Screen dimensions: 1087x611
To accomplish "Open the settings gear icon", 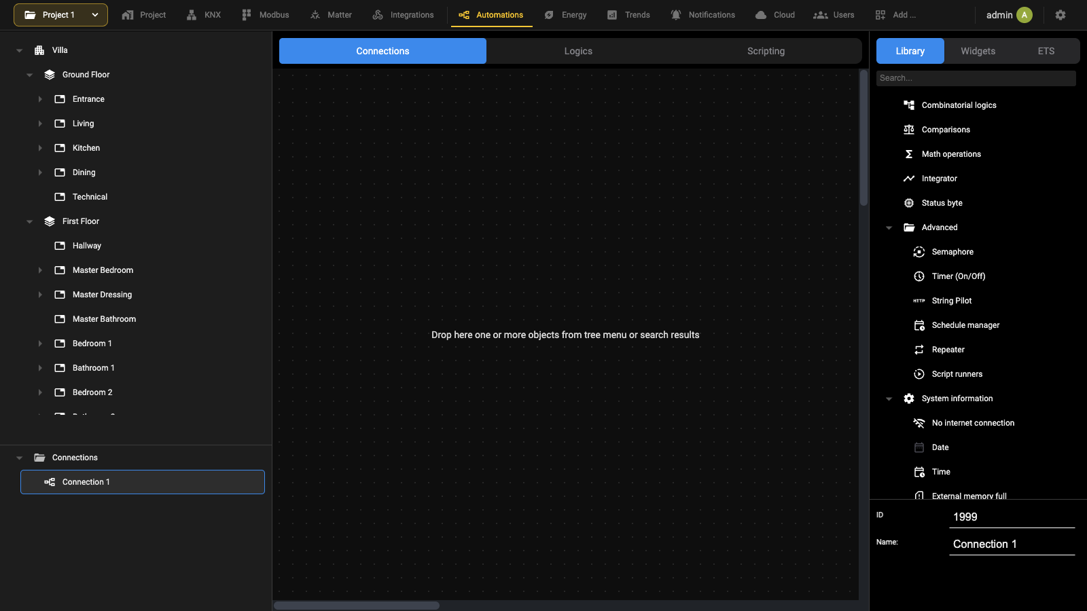I will tap(1061, 15).
